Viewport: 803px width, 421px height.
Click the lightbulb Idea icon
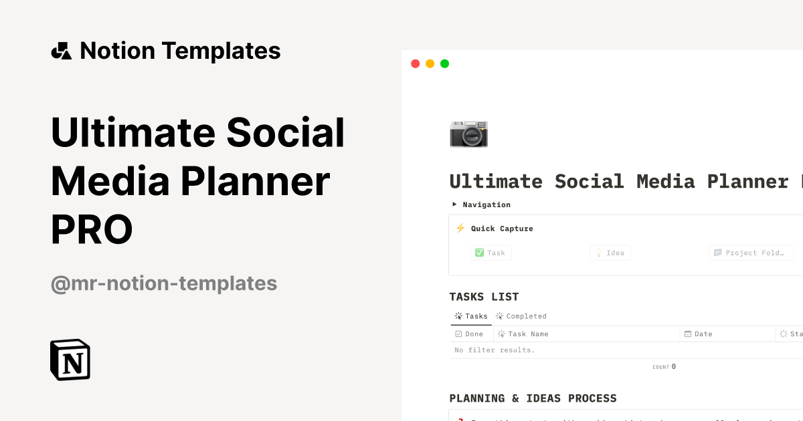(x=598, y=253)
